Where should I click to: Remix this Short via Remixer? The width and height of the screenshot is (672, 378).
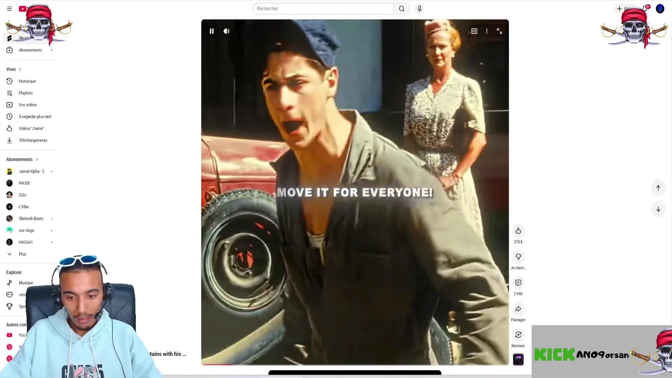(x=518, y=335)
